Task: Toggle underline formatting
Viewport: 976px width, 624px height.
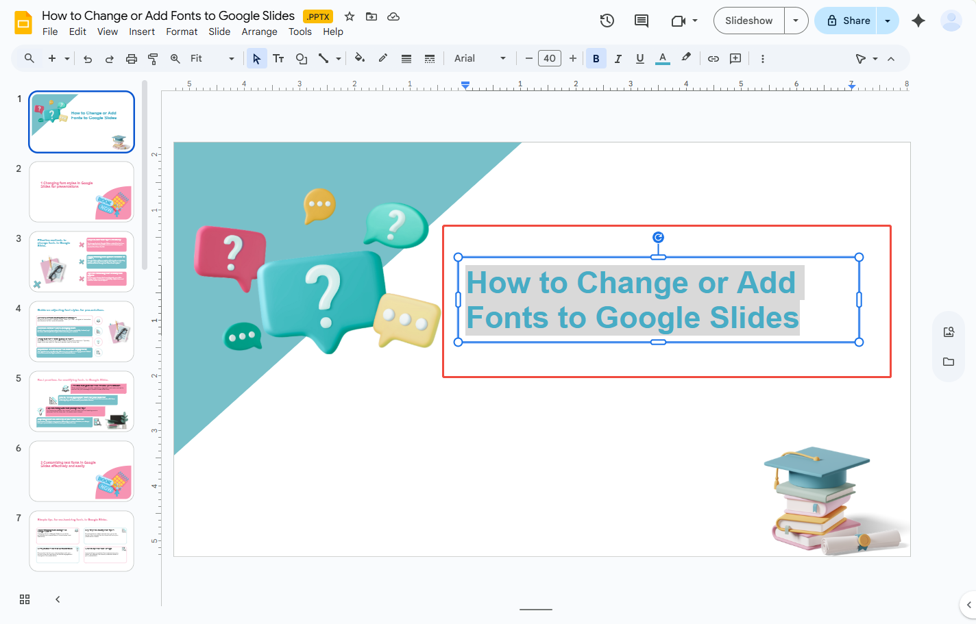Action: click(x=639, y=58)
